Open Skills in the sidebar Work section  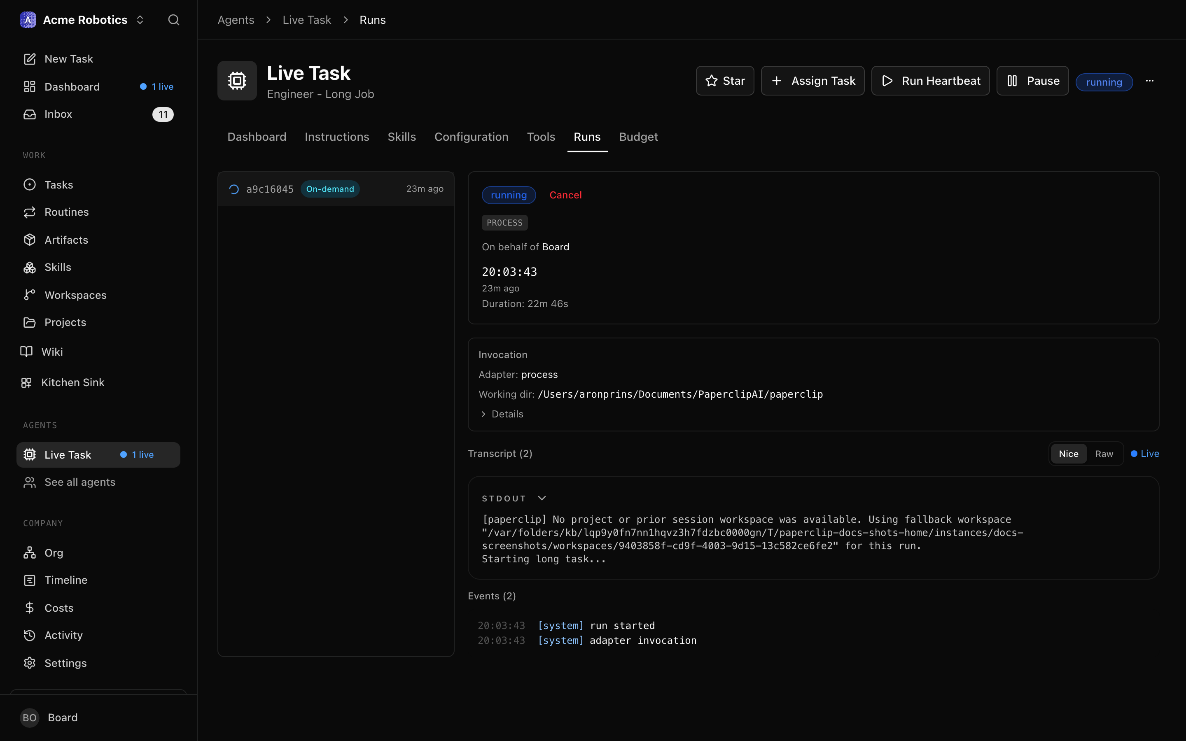click(98, 267)
